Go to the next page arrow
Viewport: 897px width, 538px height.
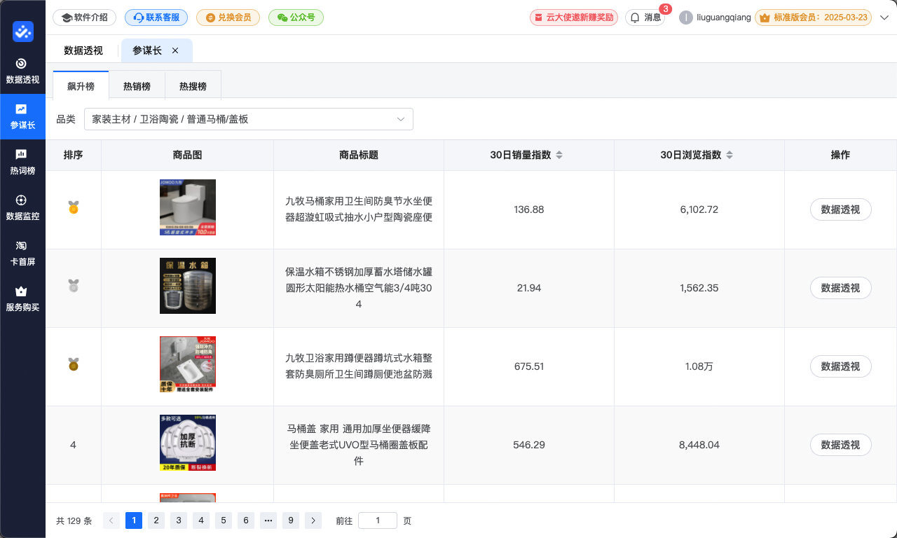[x=313, y=520]
